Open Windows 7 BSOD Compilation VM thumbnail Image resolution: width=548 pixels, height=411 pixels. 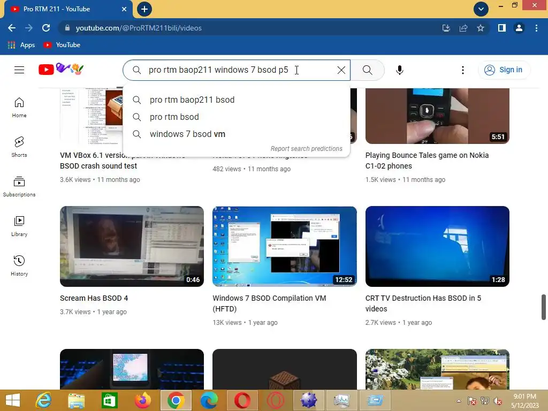285,246
